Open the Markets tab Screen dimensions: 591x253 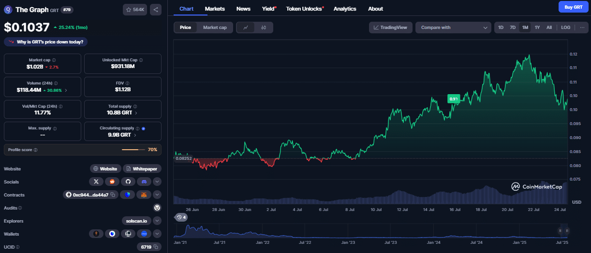215,9
